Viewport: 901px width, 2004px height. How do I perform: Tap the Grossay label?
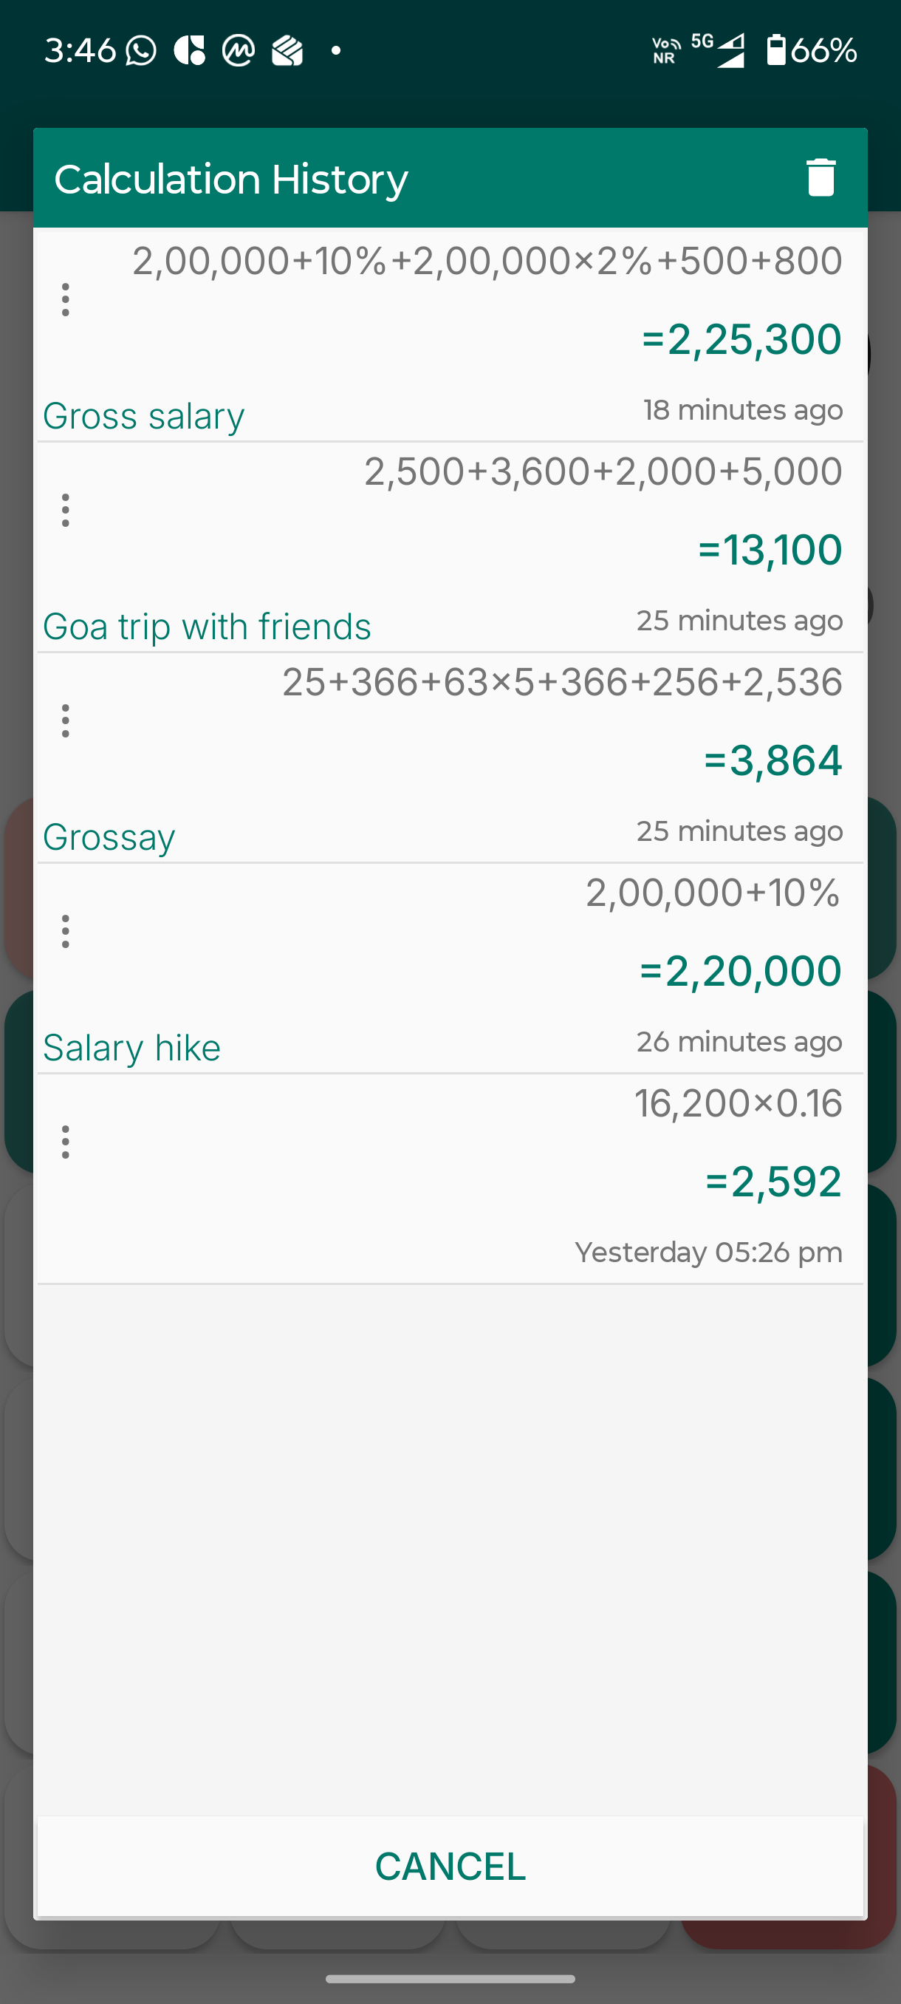109,838
